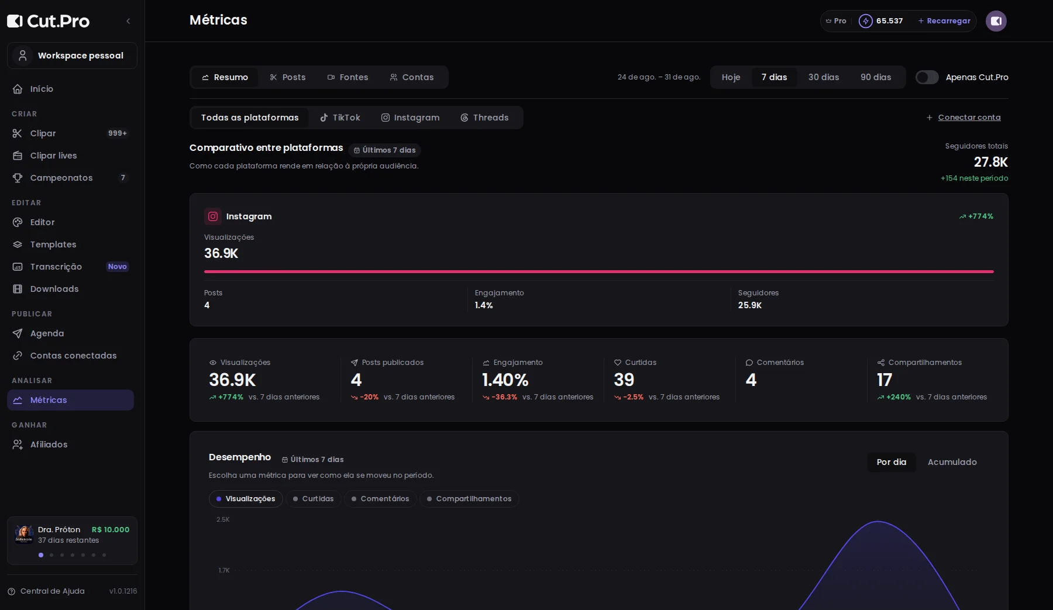This screenshot has width=1053, height=610.
Task: Click the Downloads film icon
Action: click(18, 289)
